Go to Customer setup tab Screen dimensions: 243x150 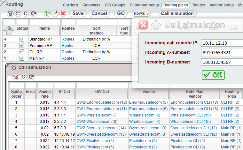[x=144, y=5]
